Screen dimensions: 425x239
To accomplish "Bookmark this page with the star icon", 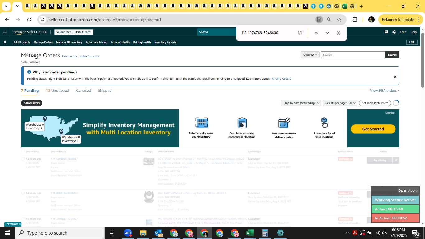I will coord(339,20).
